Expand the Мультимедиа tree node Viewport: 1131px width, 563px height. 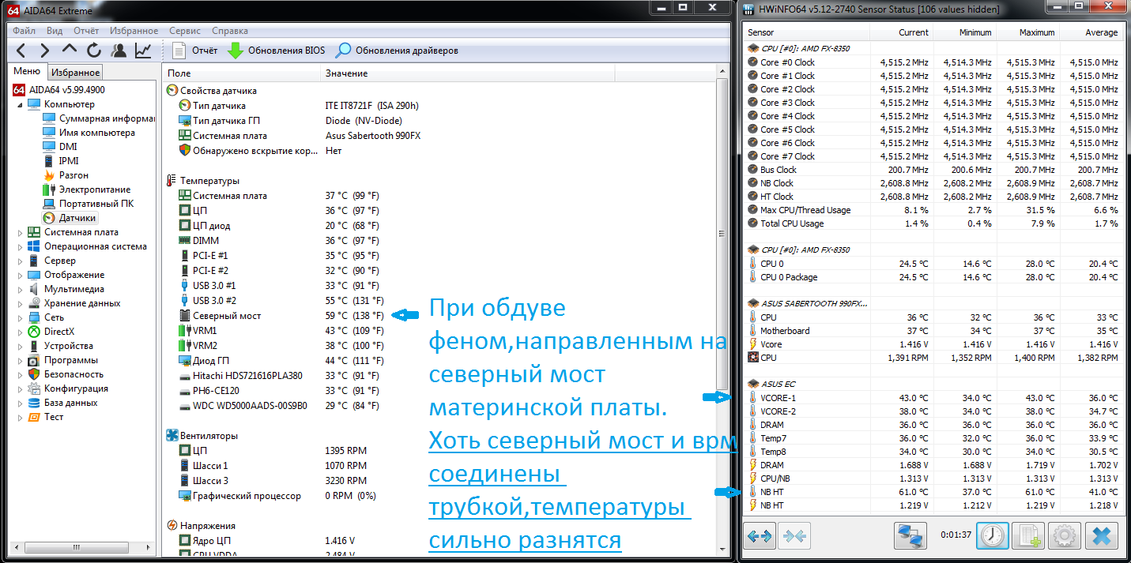click(21, 289)
